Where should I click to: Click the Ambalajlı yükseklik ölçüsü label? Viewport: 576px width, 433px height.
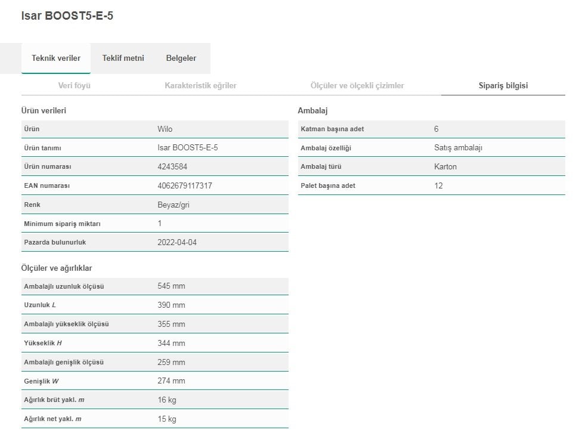click(67, 324)
